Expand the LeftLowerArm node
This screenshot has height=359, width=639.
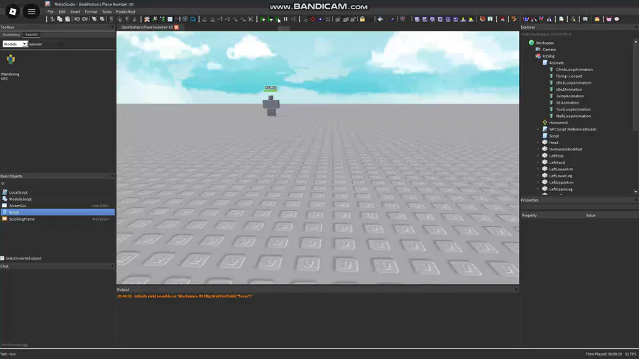pyautogui.click(x=538, y=170)
